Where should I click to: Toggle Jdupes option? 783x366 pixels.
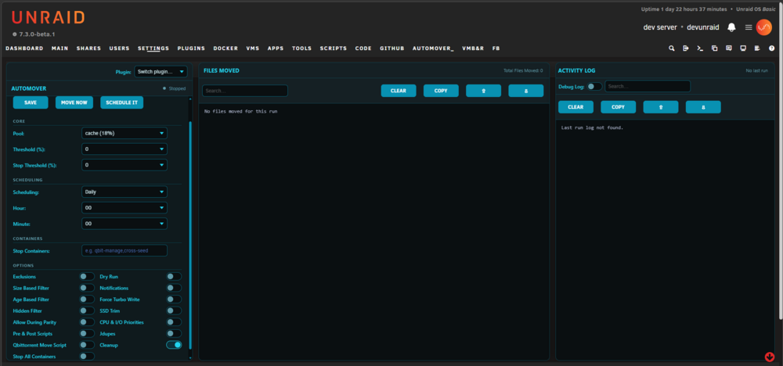(174, 334)
